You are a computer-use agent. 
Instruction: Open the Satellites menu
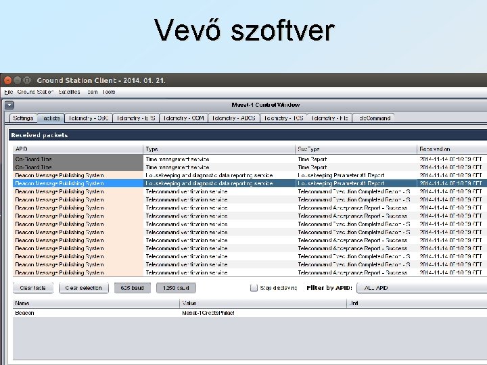click(69, 92)
